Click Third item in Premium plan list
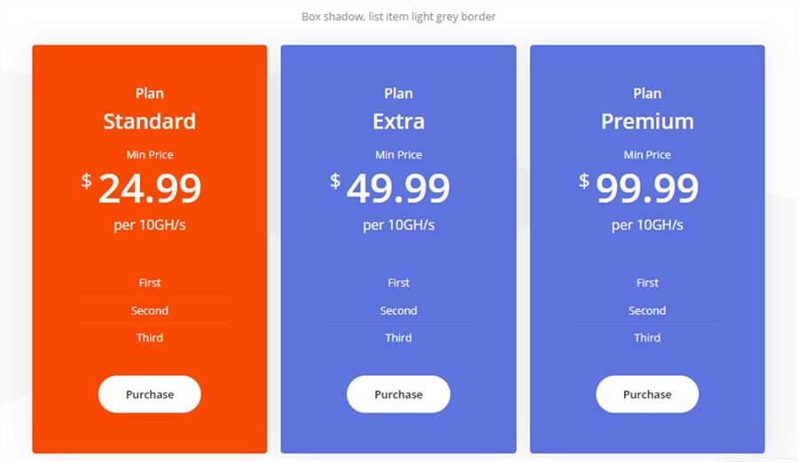Image resolution: width=798 pixels, height=462 pixels. (x=647, y=338)
